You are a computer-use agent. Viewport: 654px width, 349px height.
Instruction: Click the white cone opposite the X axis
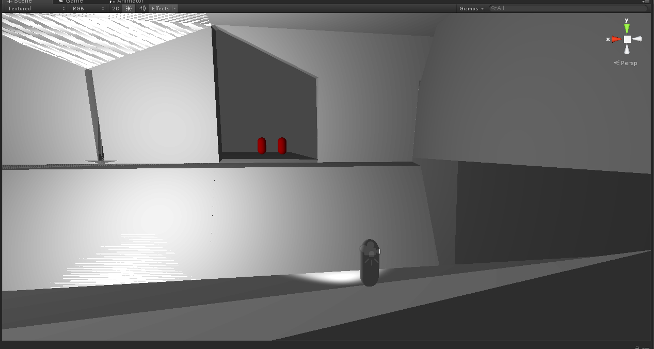coord(637,39)
